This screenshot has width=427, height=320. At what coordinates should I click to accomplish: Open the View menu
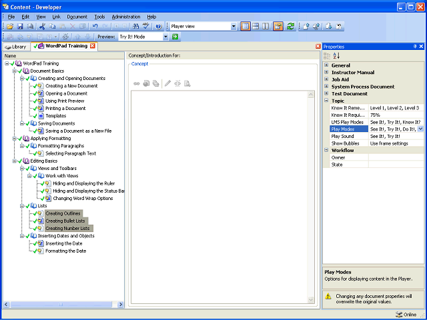(x=41, y=17)
